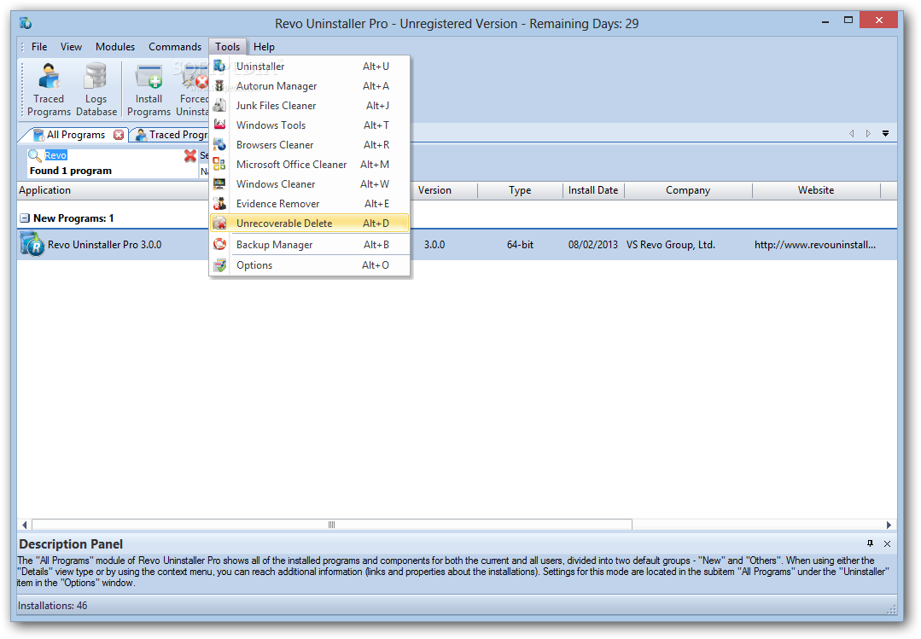
Task: Open Options from Tools menu
Action: (310, 265)
